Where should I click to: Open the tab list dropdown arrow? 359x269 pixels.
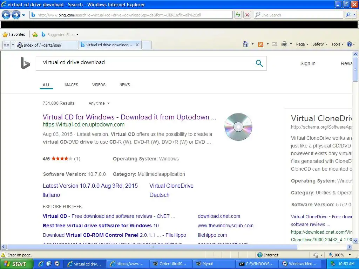[13, 45]
